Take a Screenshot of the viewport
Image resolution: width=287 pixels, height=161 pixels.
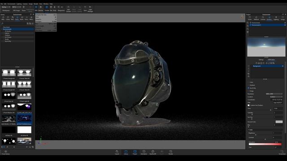point(282,152)
